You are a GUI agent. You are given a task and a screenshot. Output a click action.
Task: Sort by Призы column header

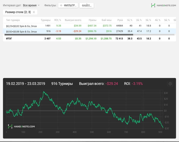click(x=93, y=20)
